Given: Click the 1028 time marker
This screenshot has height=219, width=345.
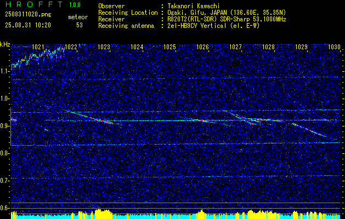Looking at the screenshot, I should (268, 47).
